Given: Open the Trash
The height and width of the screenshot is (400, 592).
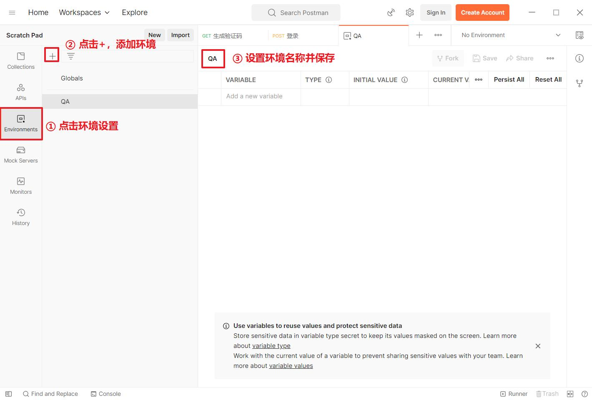Looking at the screenshot, I should coord(547,394).
